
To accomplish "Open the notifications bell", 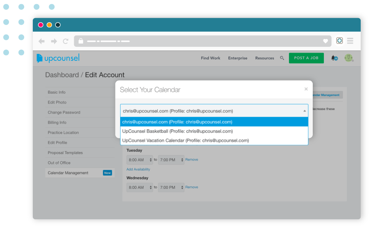I will (334, 58).
